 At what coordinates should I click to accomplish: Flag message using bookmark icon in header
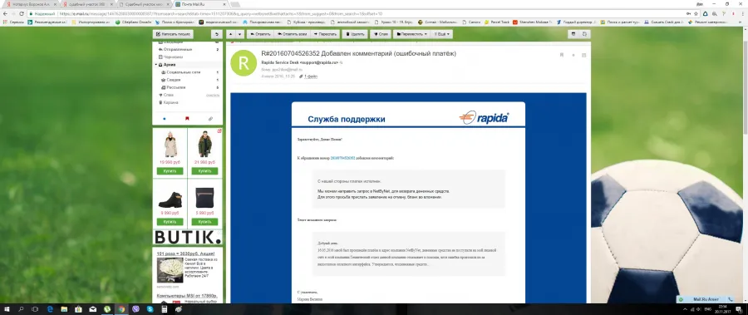pyautogui.click(x=562, y=55)
